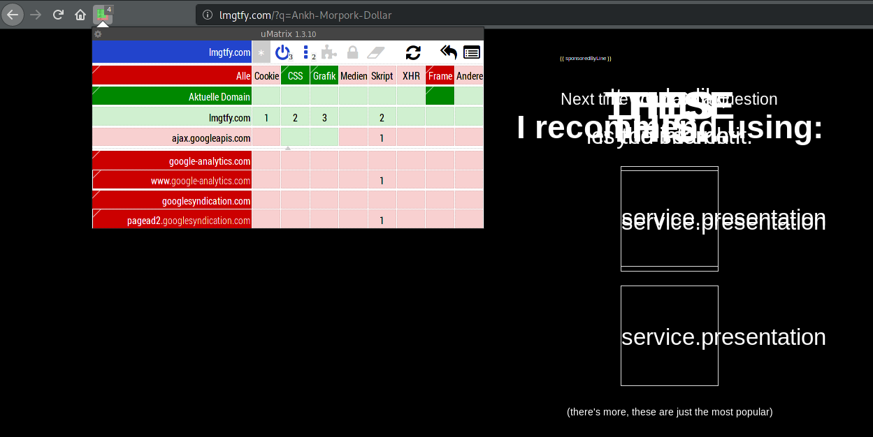Image resolution: width=873 pixels, height=437 pixels.
Task: Toggle matrix filtering power button
Action: pyautogui.click(x=282, y=52)
